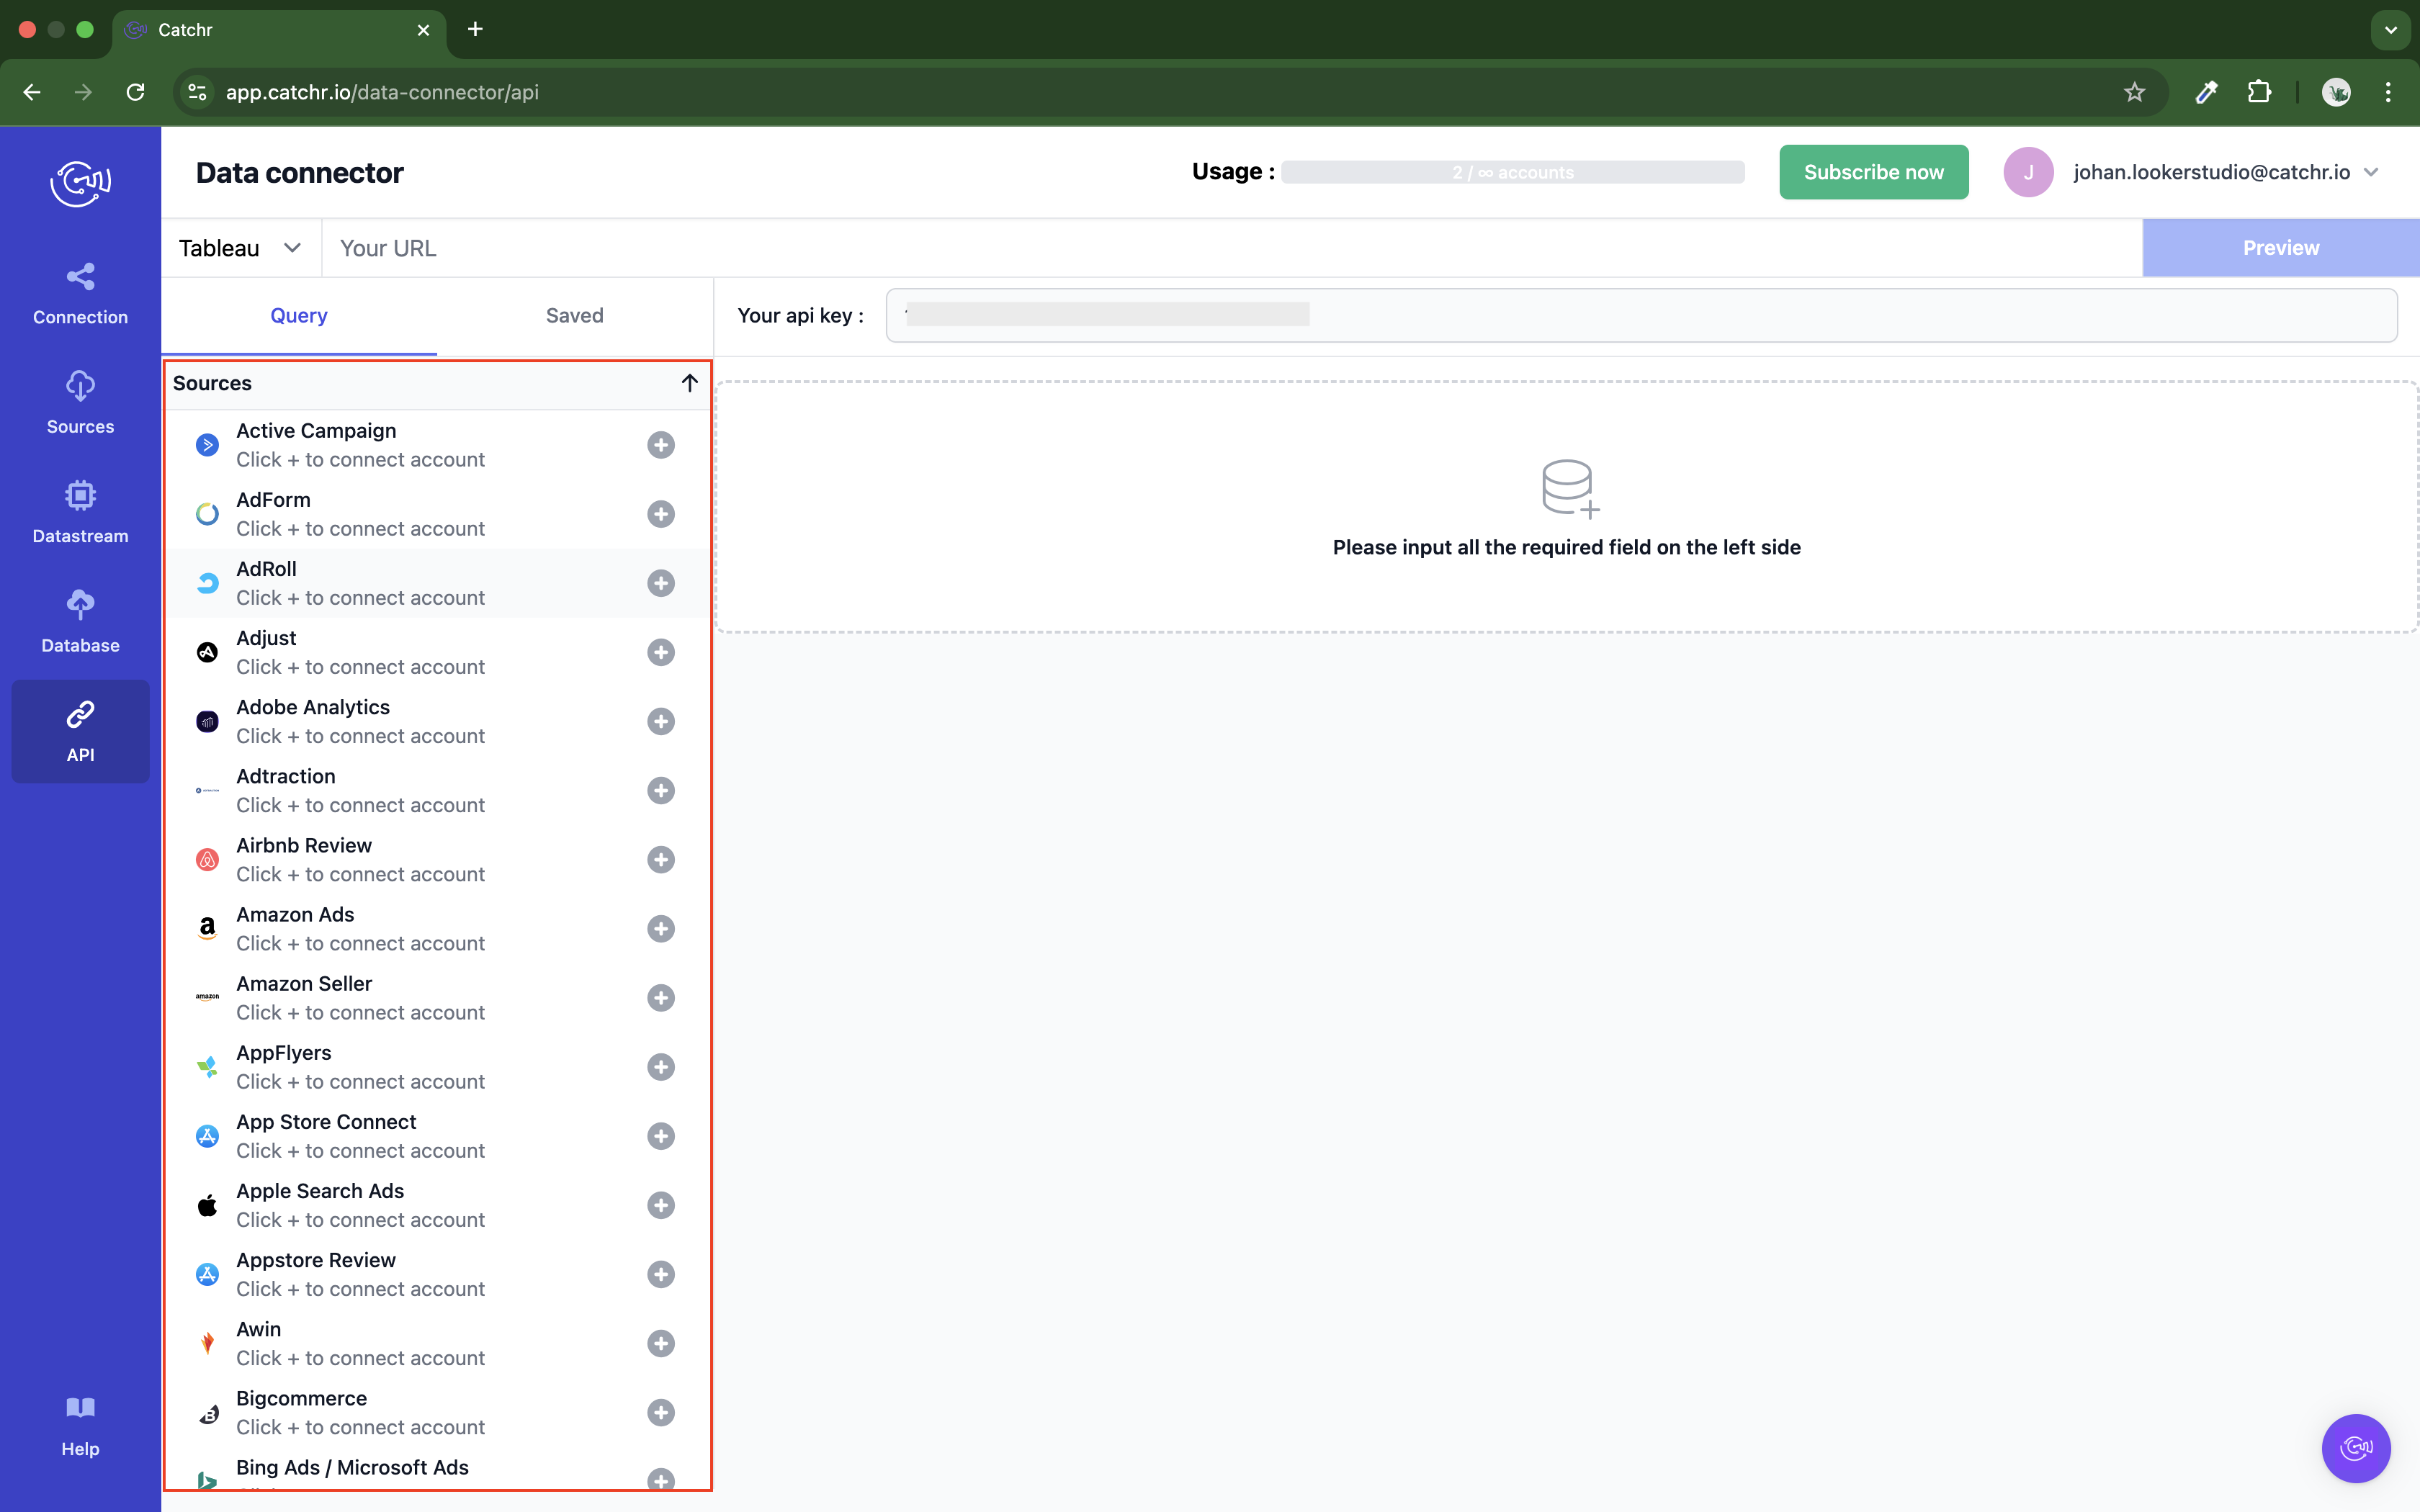2420x1512 pixels.
Task: Click the site information icon in address bar
Action: coord(198,92)
